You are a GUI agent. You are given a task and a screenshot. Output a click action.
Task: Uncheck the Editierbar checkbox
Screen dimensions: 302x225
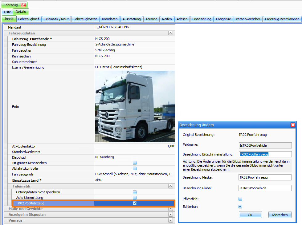[x=240, y=207]
